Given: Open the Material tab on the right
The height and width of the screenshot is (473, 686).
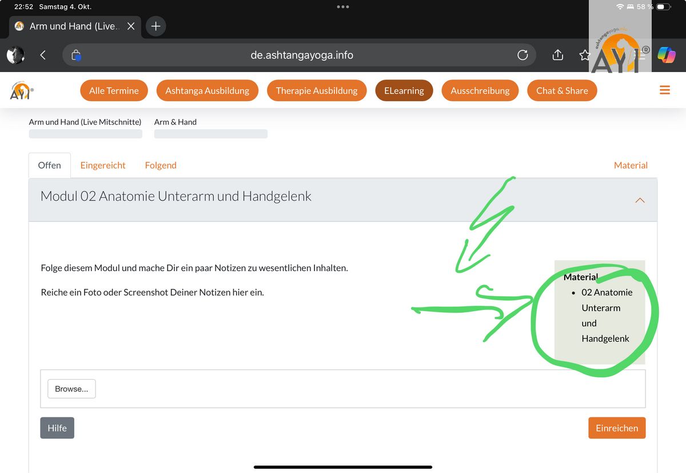Looking at the screenshot, I should pyautogui.click(x=631, y=165).
